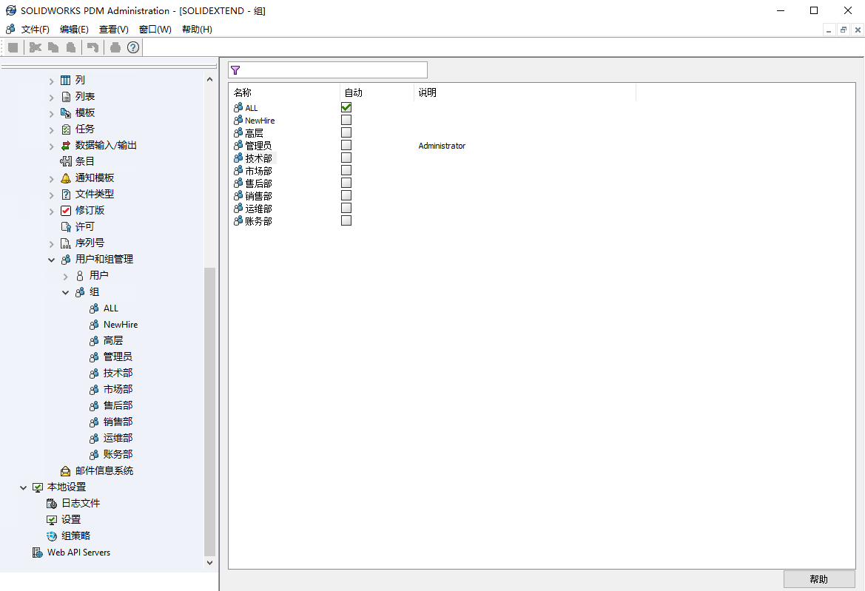This screenshot has width=865, height=591.
Task: Open the 窗口(W) menu
Action: [155, 30]
